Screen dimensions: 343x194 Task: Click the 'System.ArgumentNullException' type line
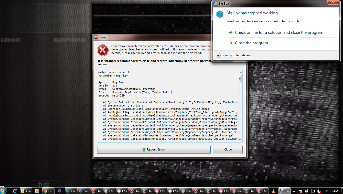click(127, 89)
